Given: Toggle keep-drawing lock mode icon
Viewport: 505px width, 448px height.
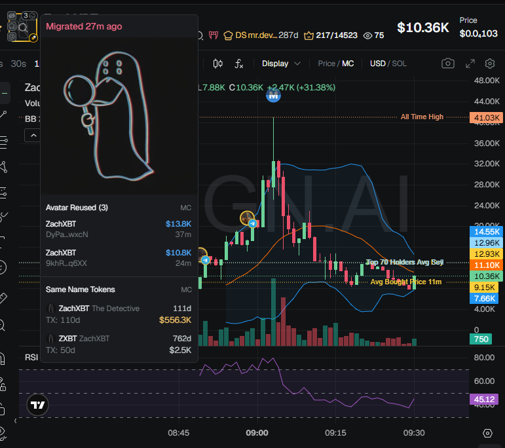Looking at the screenshot, I should [x=3, y=384].
